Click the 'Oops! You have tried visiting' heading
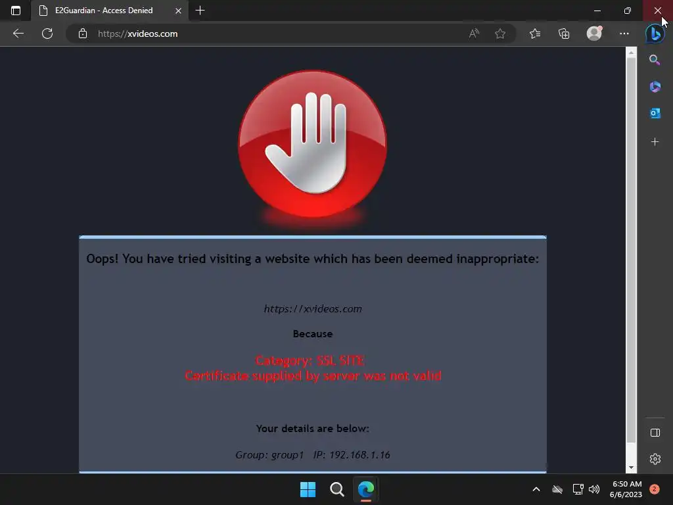The height and width of the screenshot is (505, 673). [312, 259]
